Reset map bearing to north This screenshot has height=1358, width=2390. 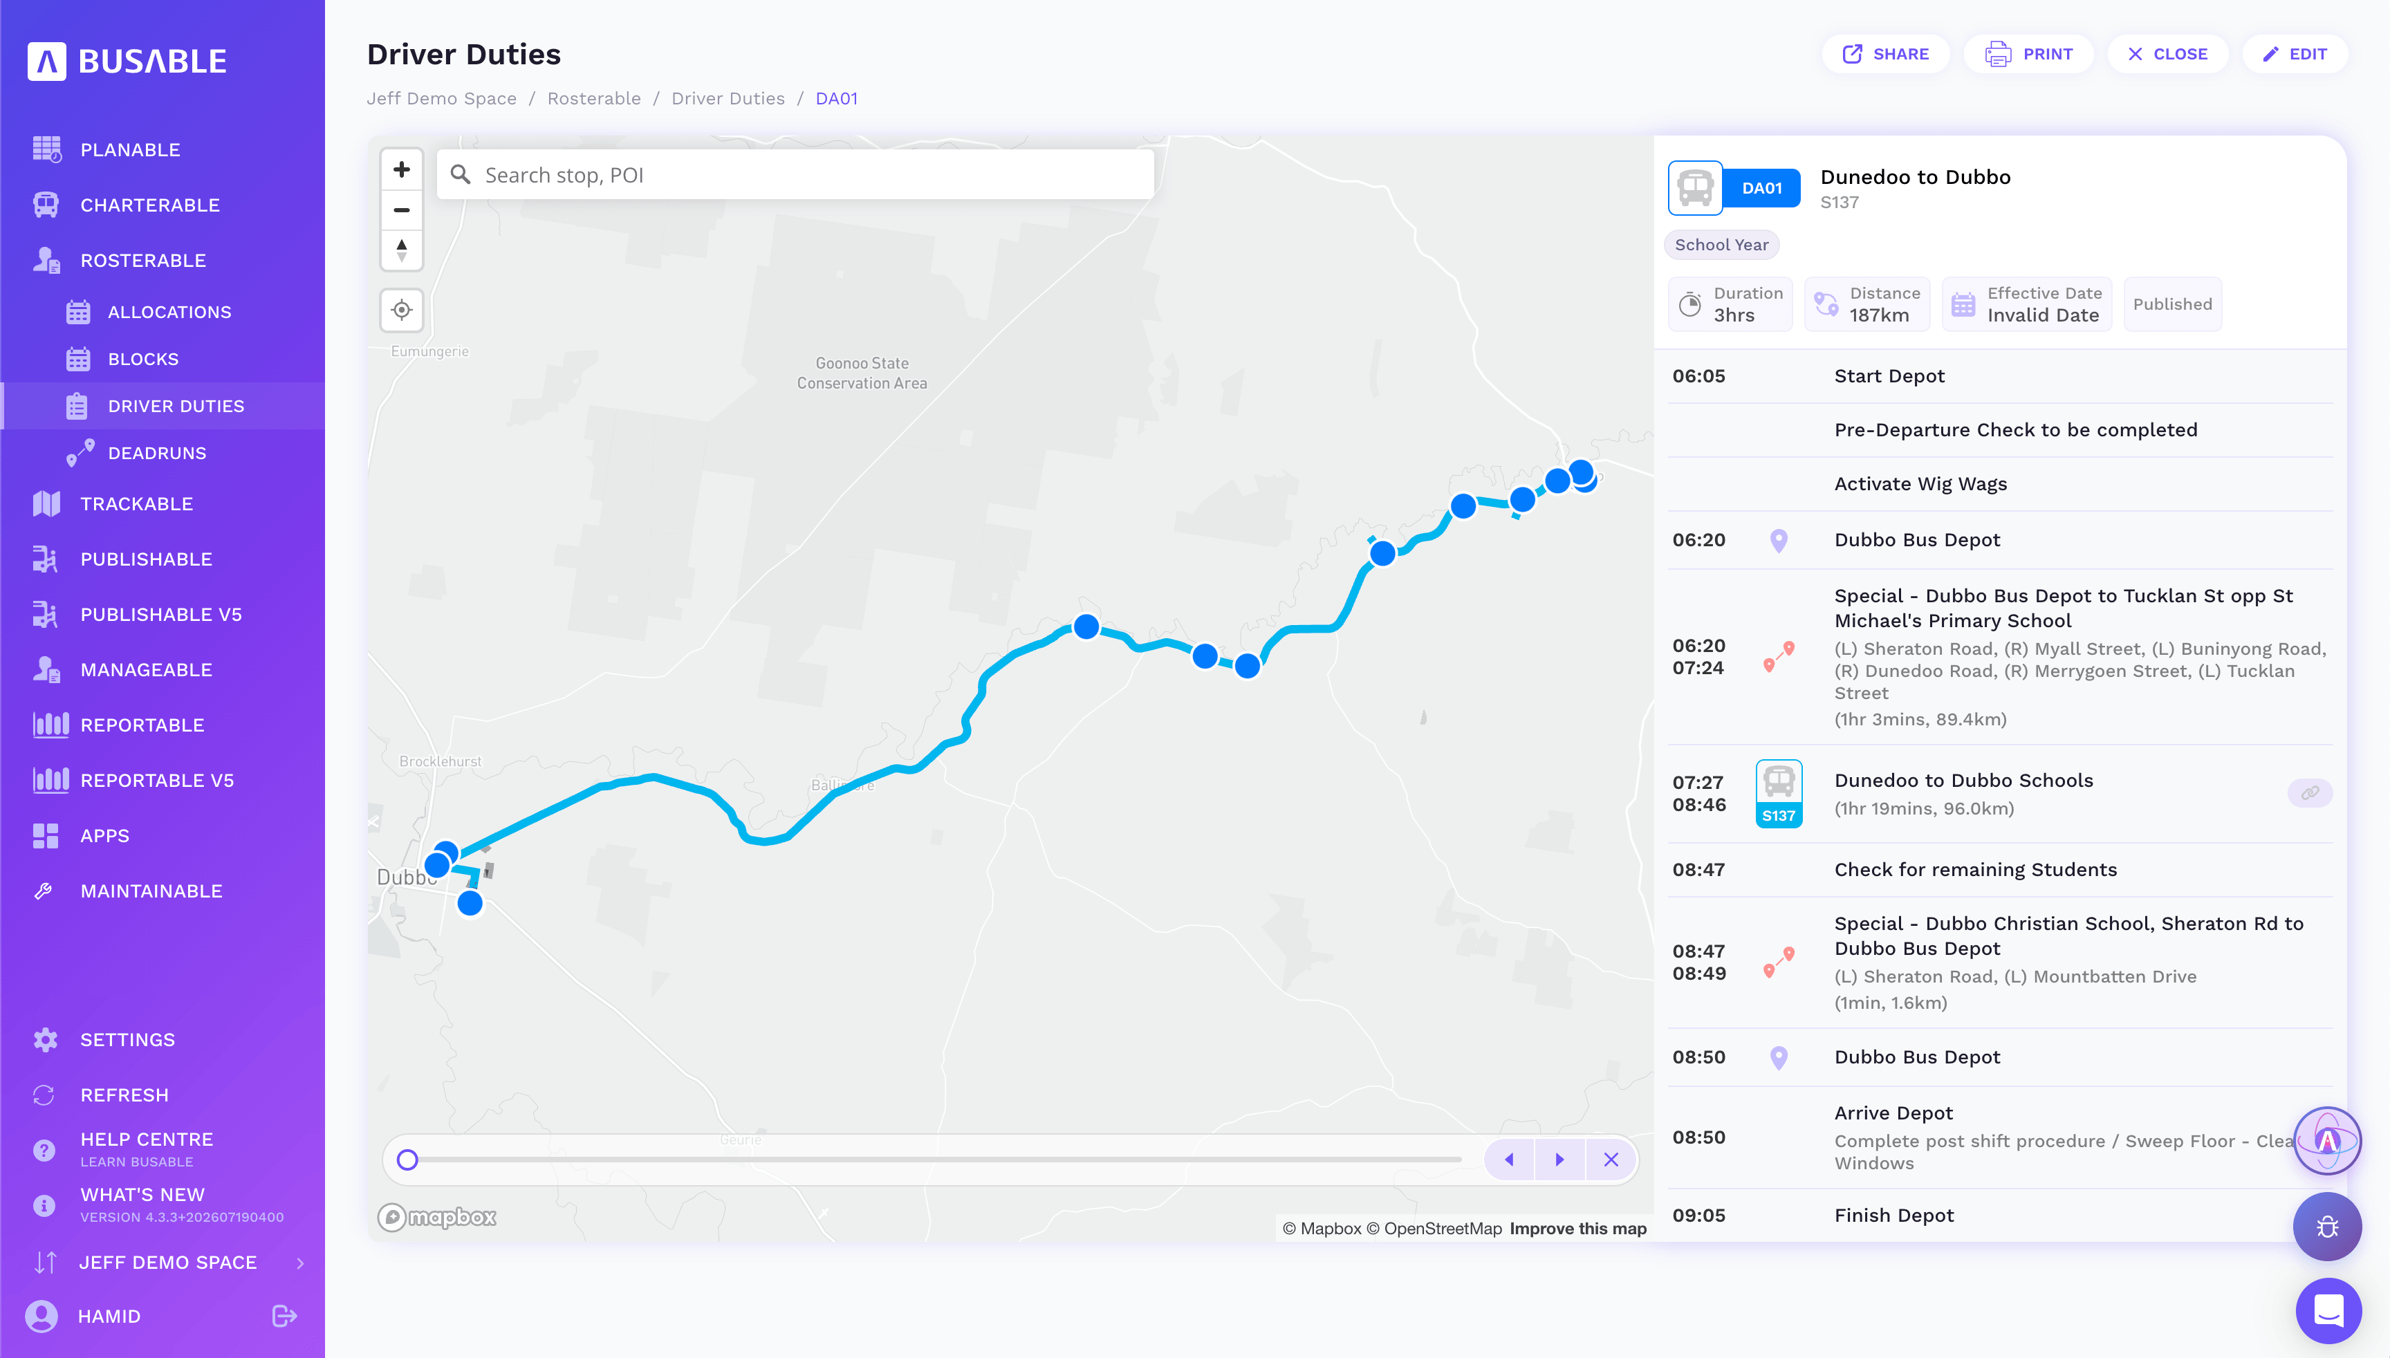[401, 250]
